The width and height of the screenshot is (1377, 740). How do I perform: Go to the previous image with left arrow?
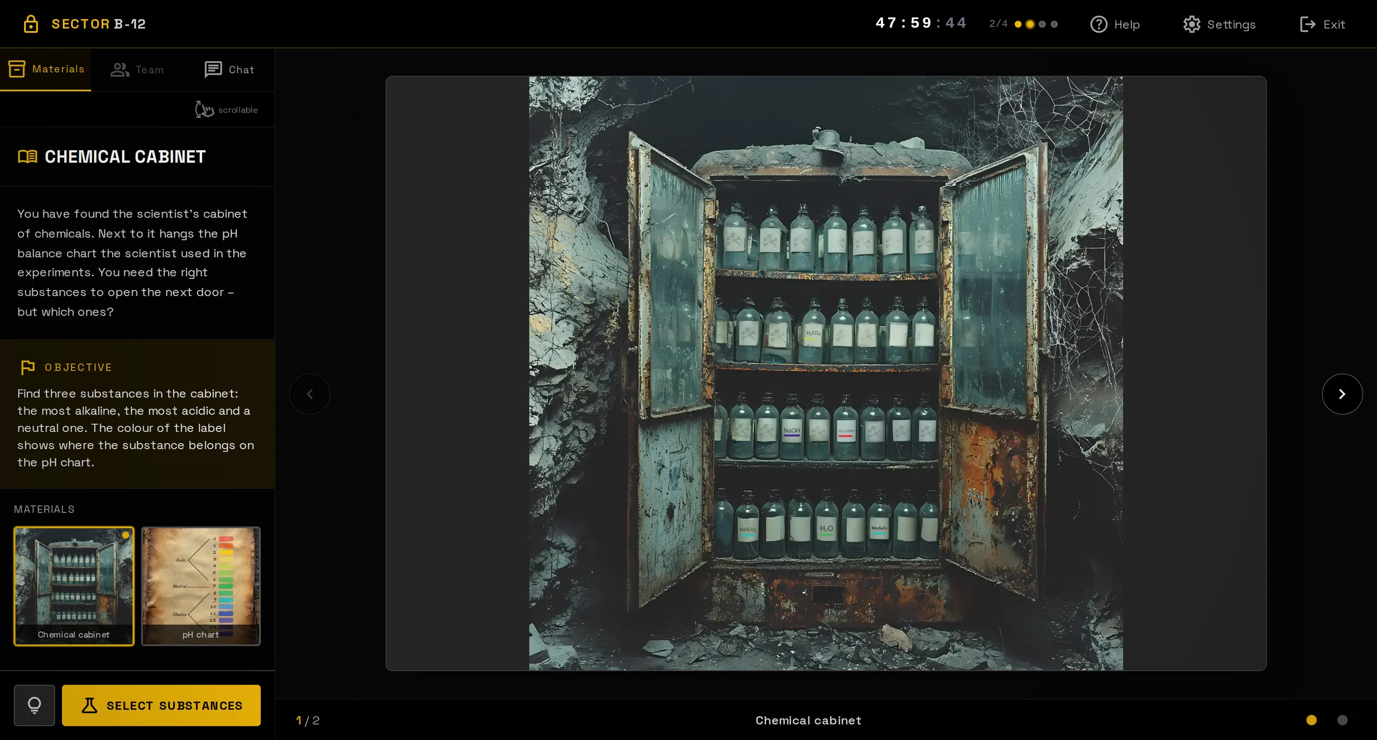click(309, 394)
